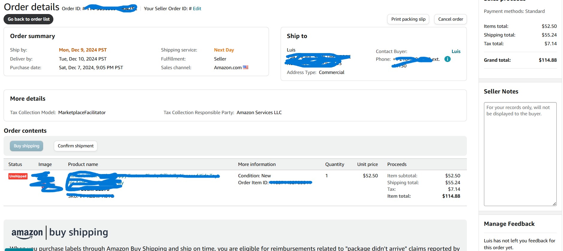Click the More details heading

pos(28,99)
